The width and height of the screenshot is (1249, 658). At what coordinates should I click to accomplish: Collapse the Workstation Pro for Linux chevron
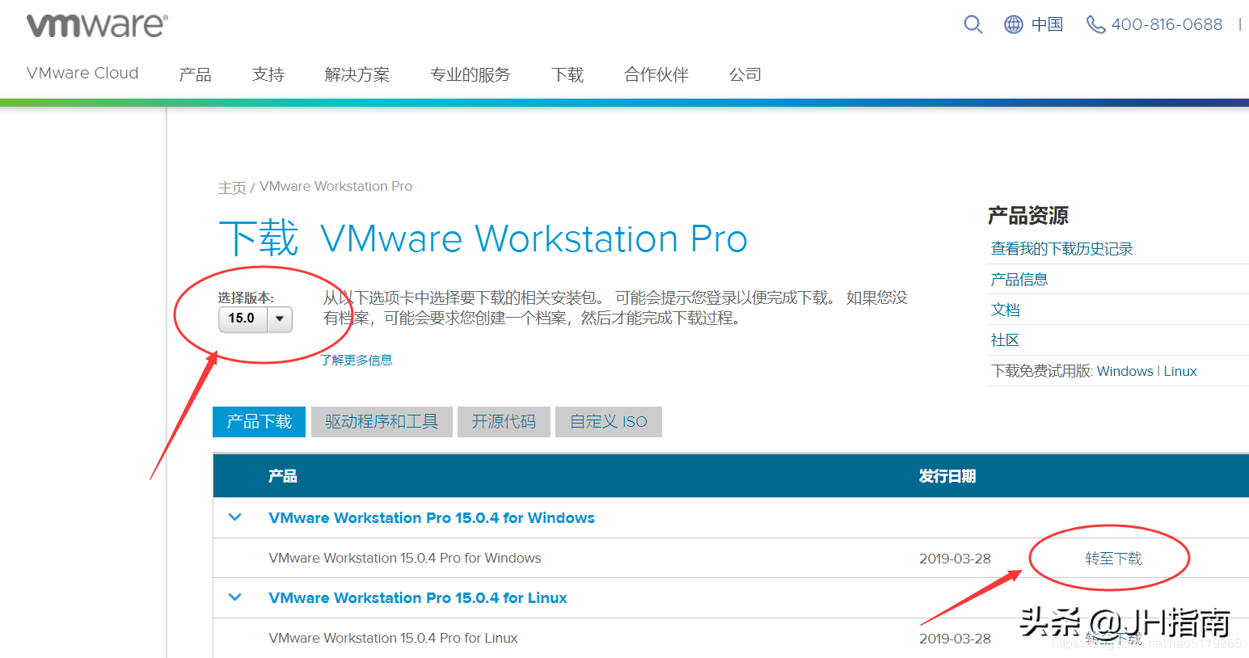[x=235, y=597]
